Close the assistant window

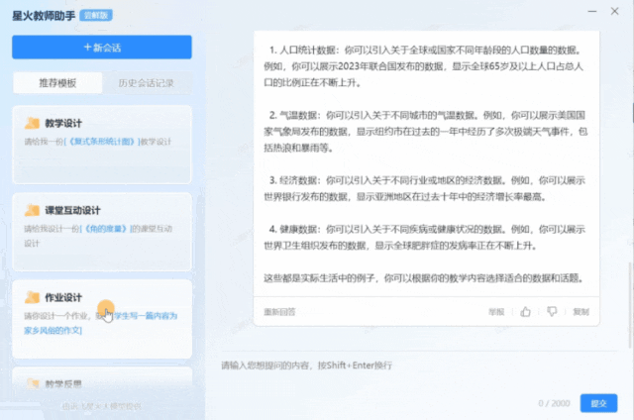(x=614, y=11)
